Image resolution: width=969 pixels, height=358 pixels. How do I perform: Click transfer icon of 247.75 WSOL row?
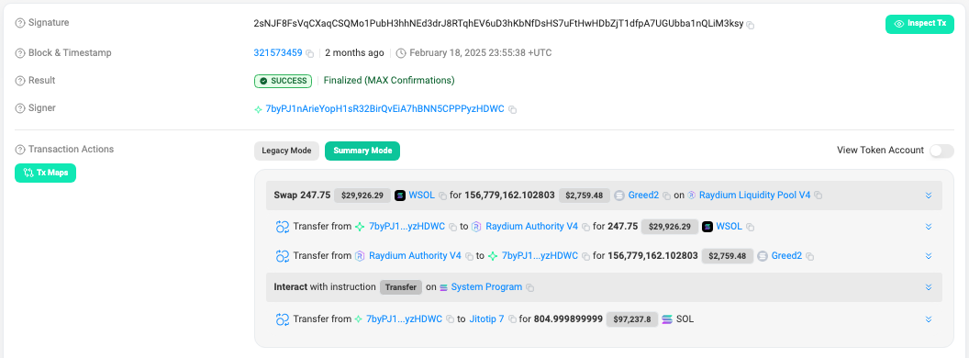tap(283, 227)
